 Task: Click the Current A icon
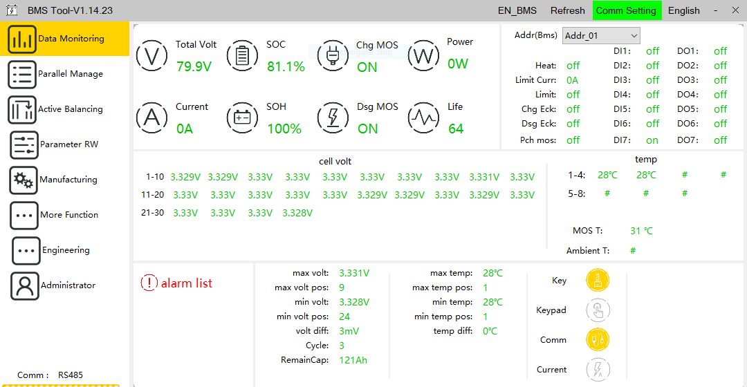pyautogui.click(x=151, y=117)
